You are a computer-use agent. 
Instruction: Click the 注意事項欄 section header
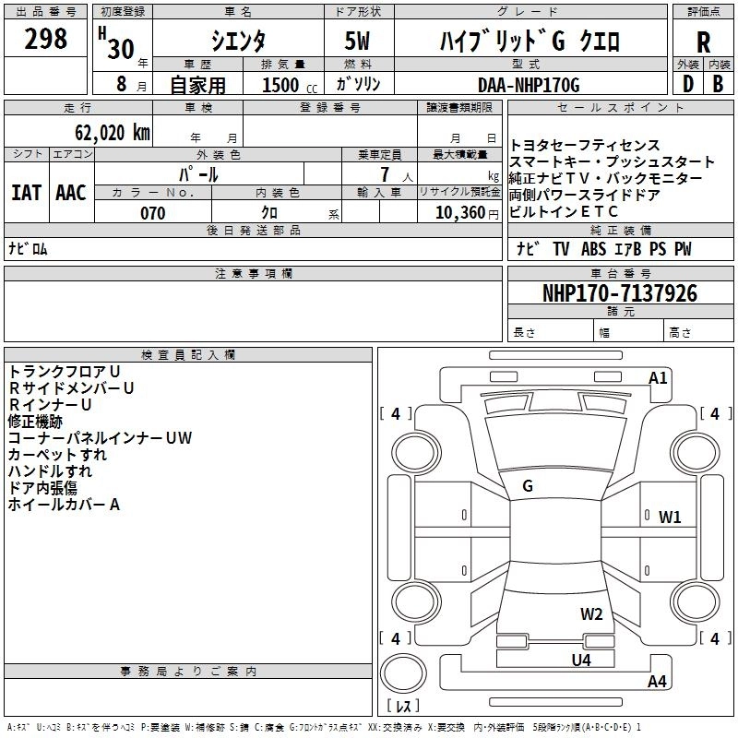(x=254, y=274)
